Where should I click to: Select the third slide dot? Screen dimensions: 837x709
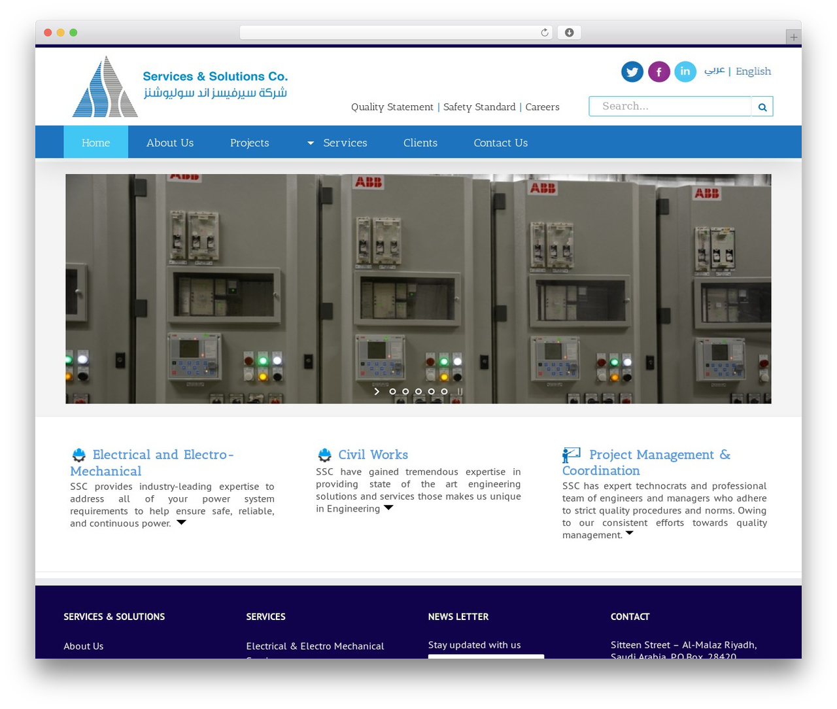(418, 392)
